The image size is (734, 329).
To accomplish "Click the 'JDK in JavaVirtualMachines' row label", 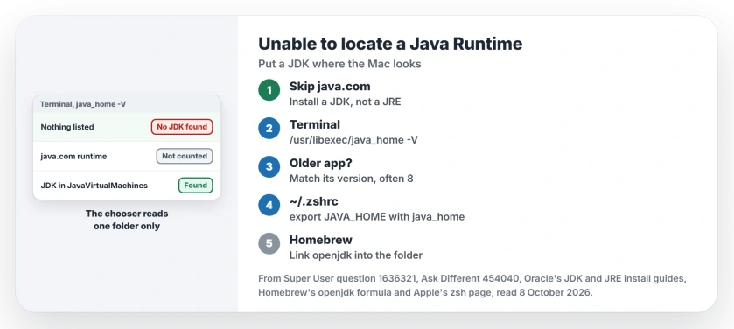I will tap(94, 185).
